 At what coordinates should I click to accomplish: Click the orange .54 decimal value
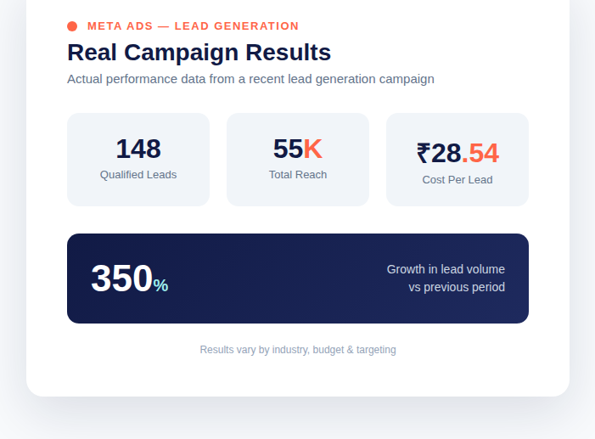click(x=480, y=153)
